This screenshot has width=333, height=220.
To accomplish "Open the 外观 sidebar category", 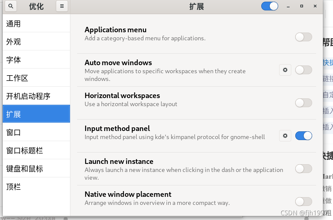I will [x=13, y=42].
